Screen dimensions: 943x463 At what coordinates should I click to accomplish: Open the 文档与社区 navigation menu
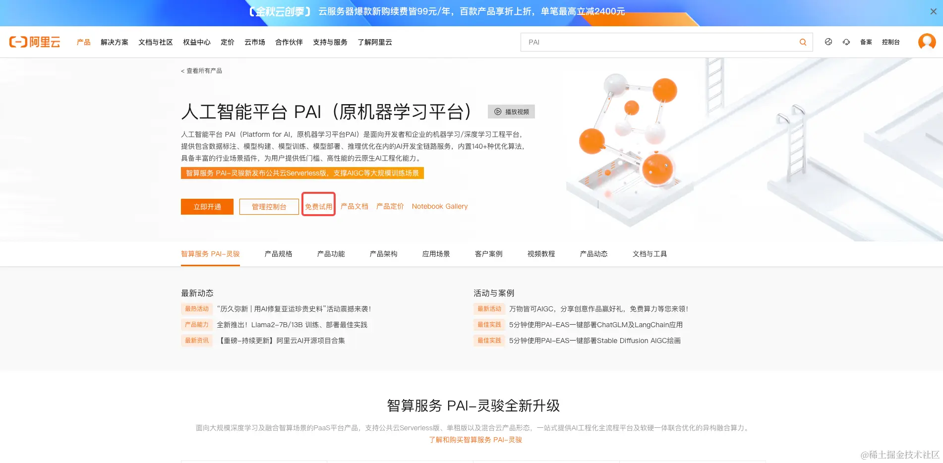point(156,42)
